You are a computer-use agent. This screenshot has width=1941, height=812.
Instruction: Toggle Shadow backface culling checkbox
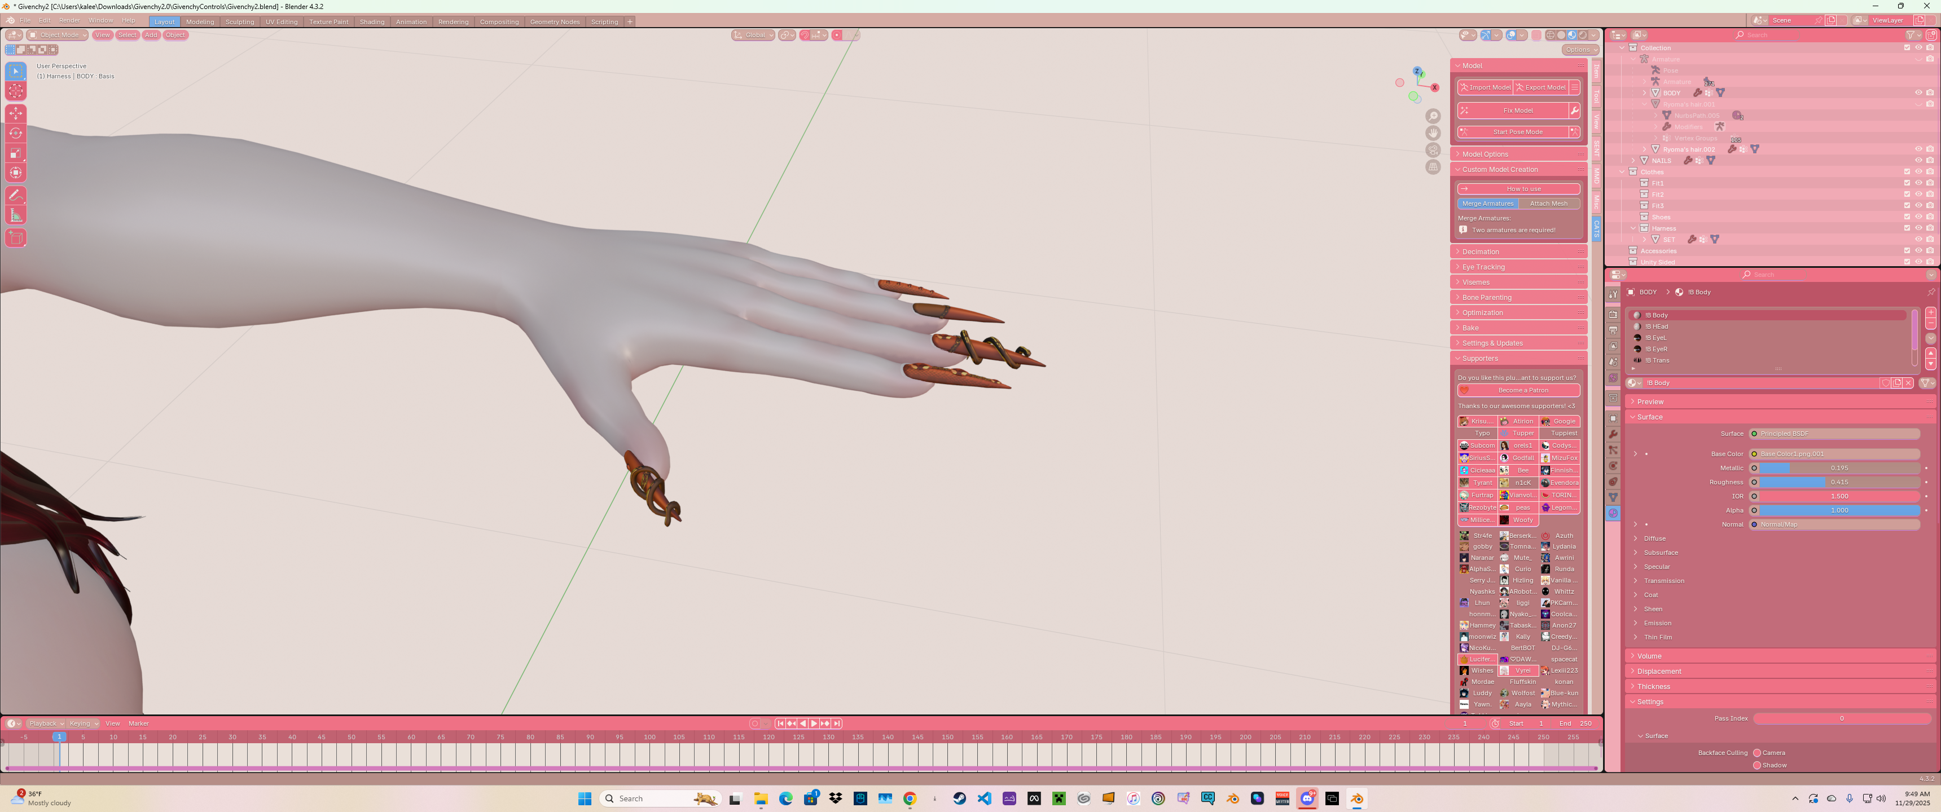pos(1757,765)
